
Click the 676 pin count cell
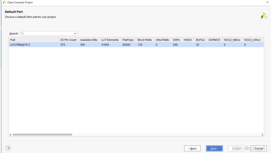pyautogui.click(x=69, y=45)
